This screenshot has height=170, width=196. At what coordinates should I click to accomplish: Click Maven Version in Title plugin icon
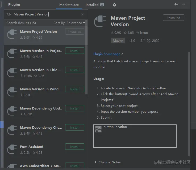tap(12, 72)
